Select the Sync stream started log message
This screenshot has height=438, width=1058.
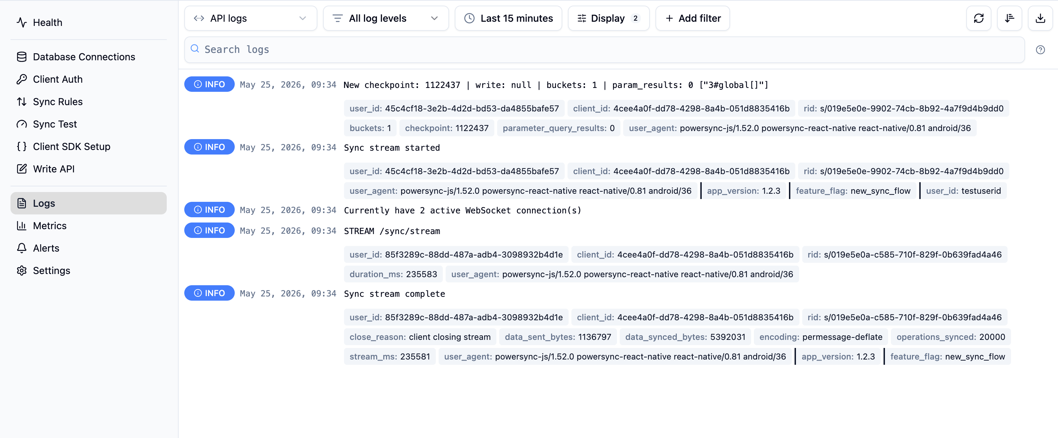pos(392,148)
